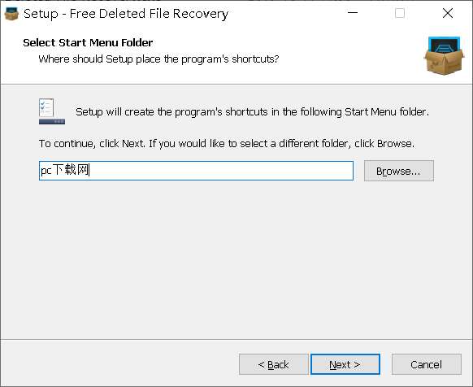
Task: Click the grayed-out maximize button
Action: coord(400,13)
